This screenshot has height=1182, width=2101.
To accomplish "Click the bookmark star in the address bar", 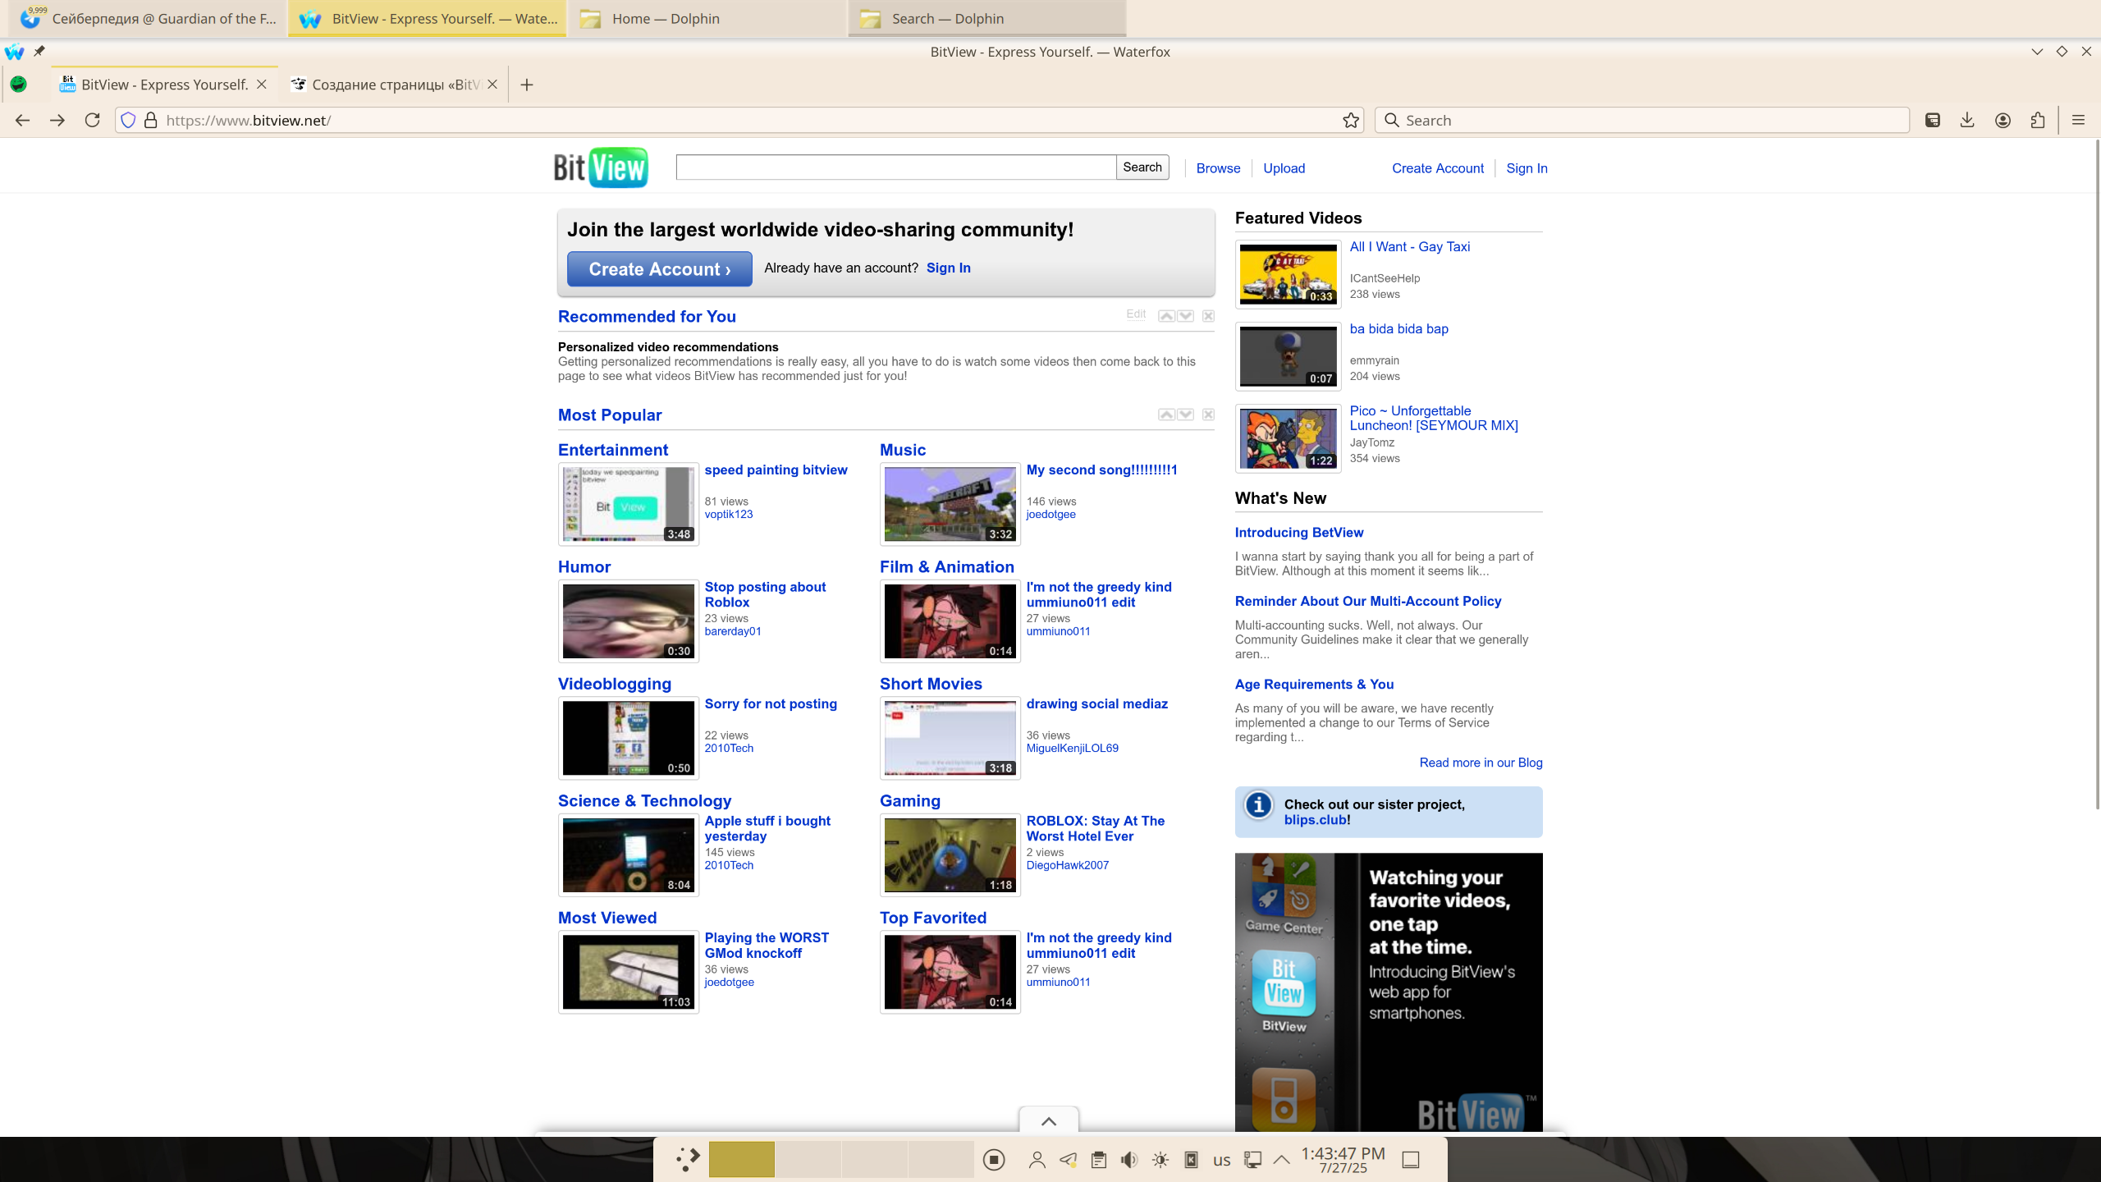I will tap(1351, 121).
